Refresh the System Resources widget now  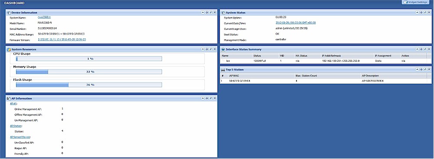pyautogui.click(x=210, y=49)
